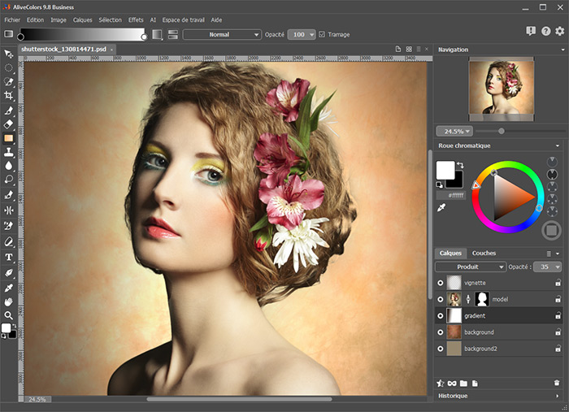Select the Text tool
This screenshot has height=412, width=569.
click(8, 257)
